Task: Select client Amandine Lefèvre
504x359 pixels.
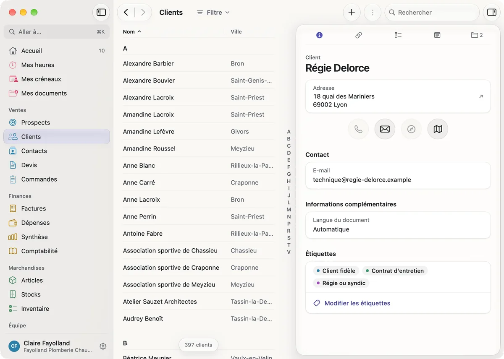Action: 198,132
